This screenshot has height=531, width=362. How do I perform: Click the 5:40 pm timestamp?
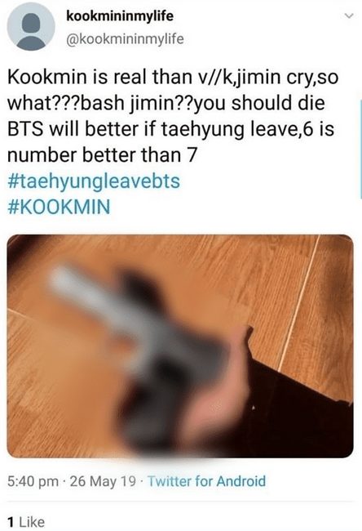click(x=33, y=481)
